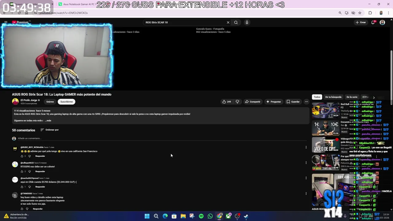Open the 1€ vs 10€ video thumbnail
This screenshot has height=221, width=393.
[325, 128]
